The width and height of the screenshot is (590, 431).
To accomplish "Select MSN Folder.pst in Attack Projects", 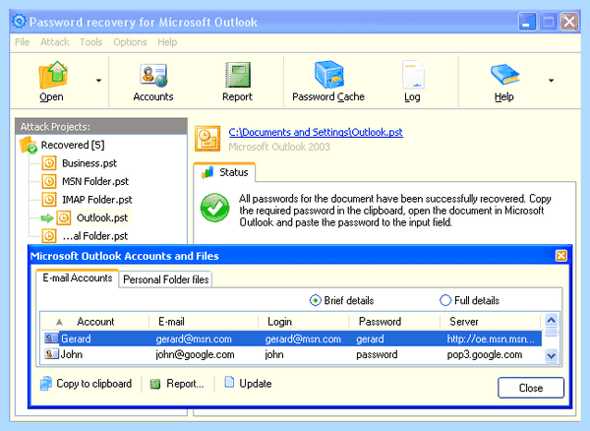I will [95, 181].
